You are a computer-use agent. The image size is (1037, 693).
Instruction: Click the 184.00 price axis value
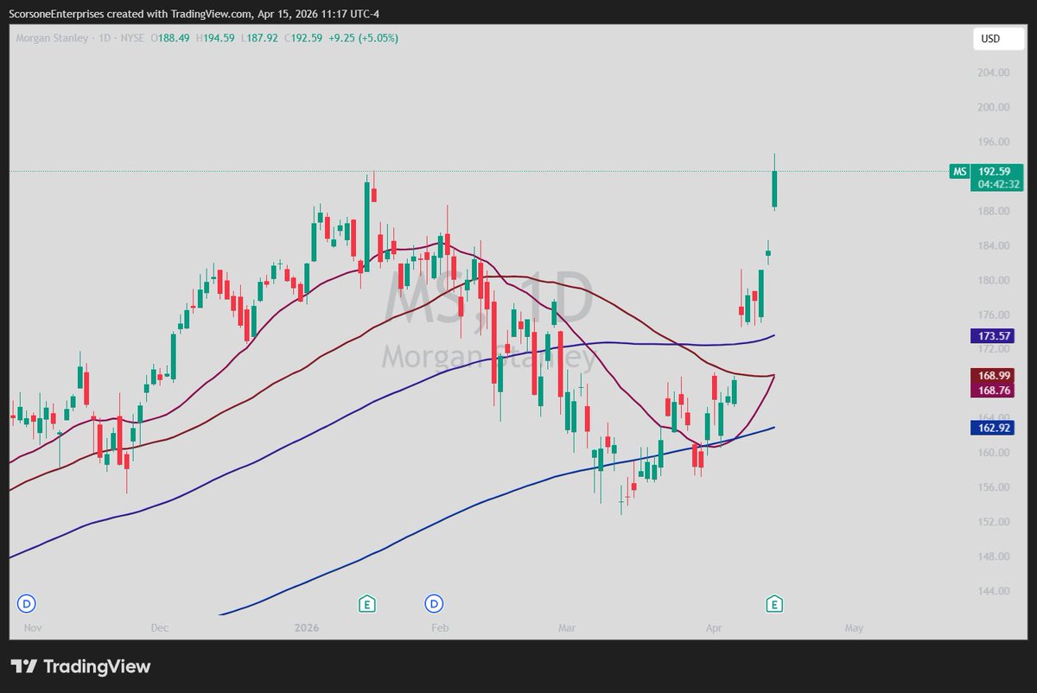pos(995,245)
